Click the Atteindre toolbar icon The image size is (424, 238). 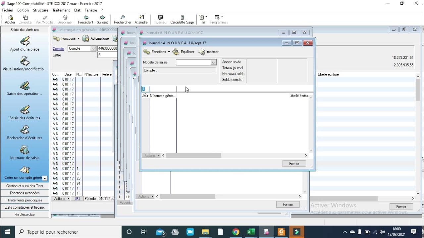point(141,20)
